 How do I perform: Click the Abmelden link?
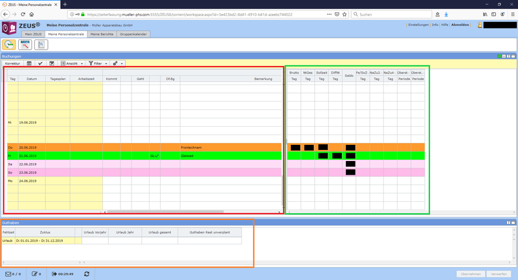[460, 25]
